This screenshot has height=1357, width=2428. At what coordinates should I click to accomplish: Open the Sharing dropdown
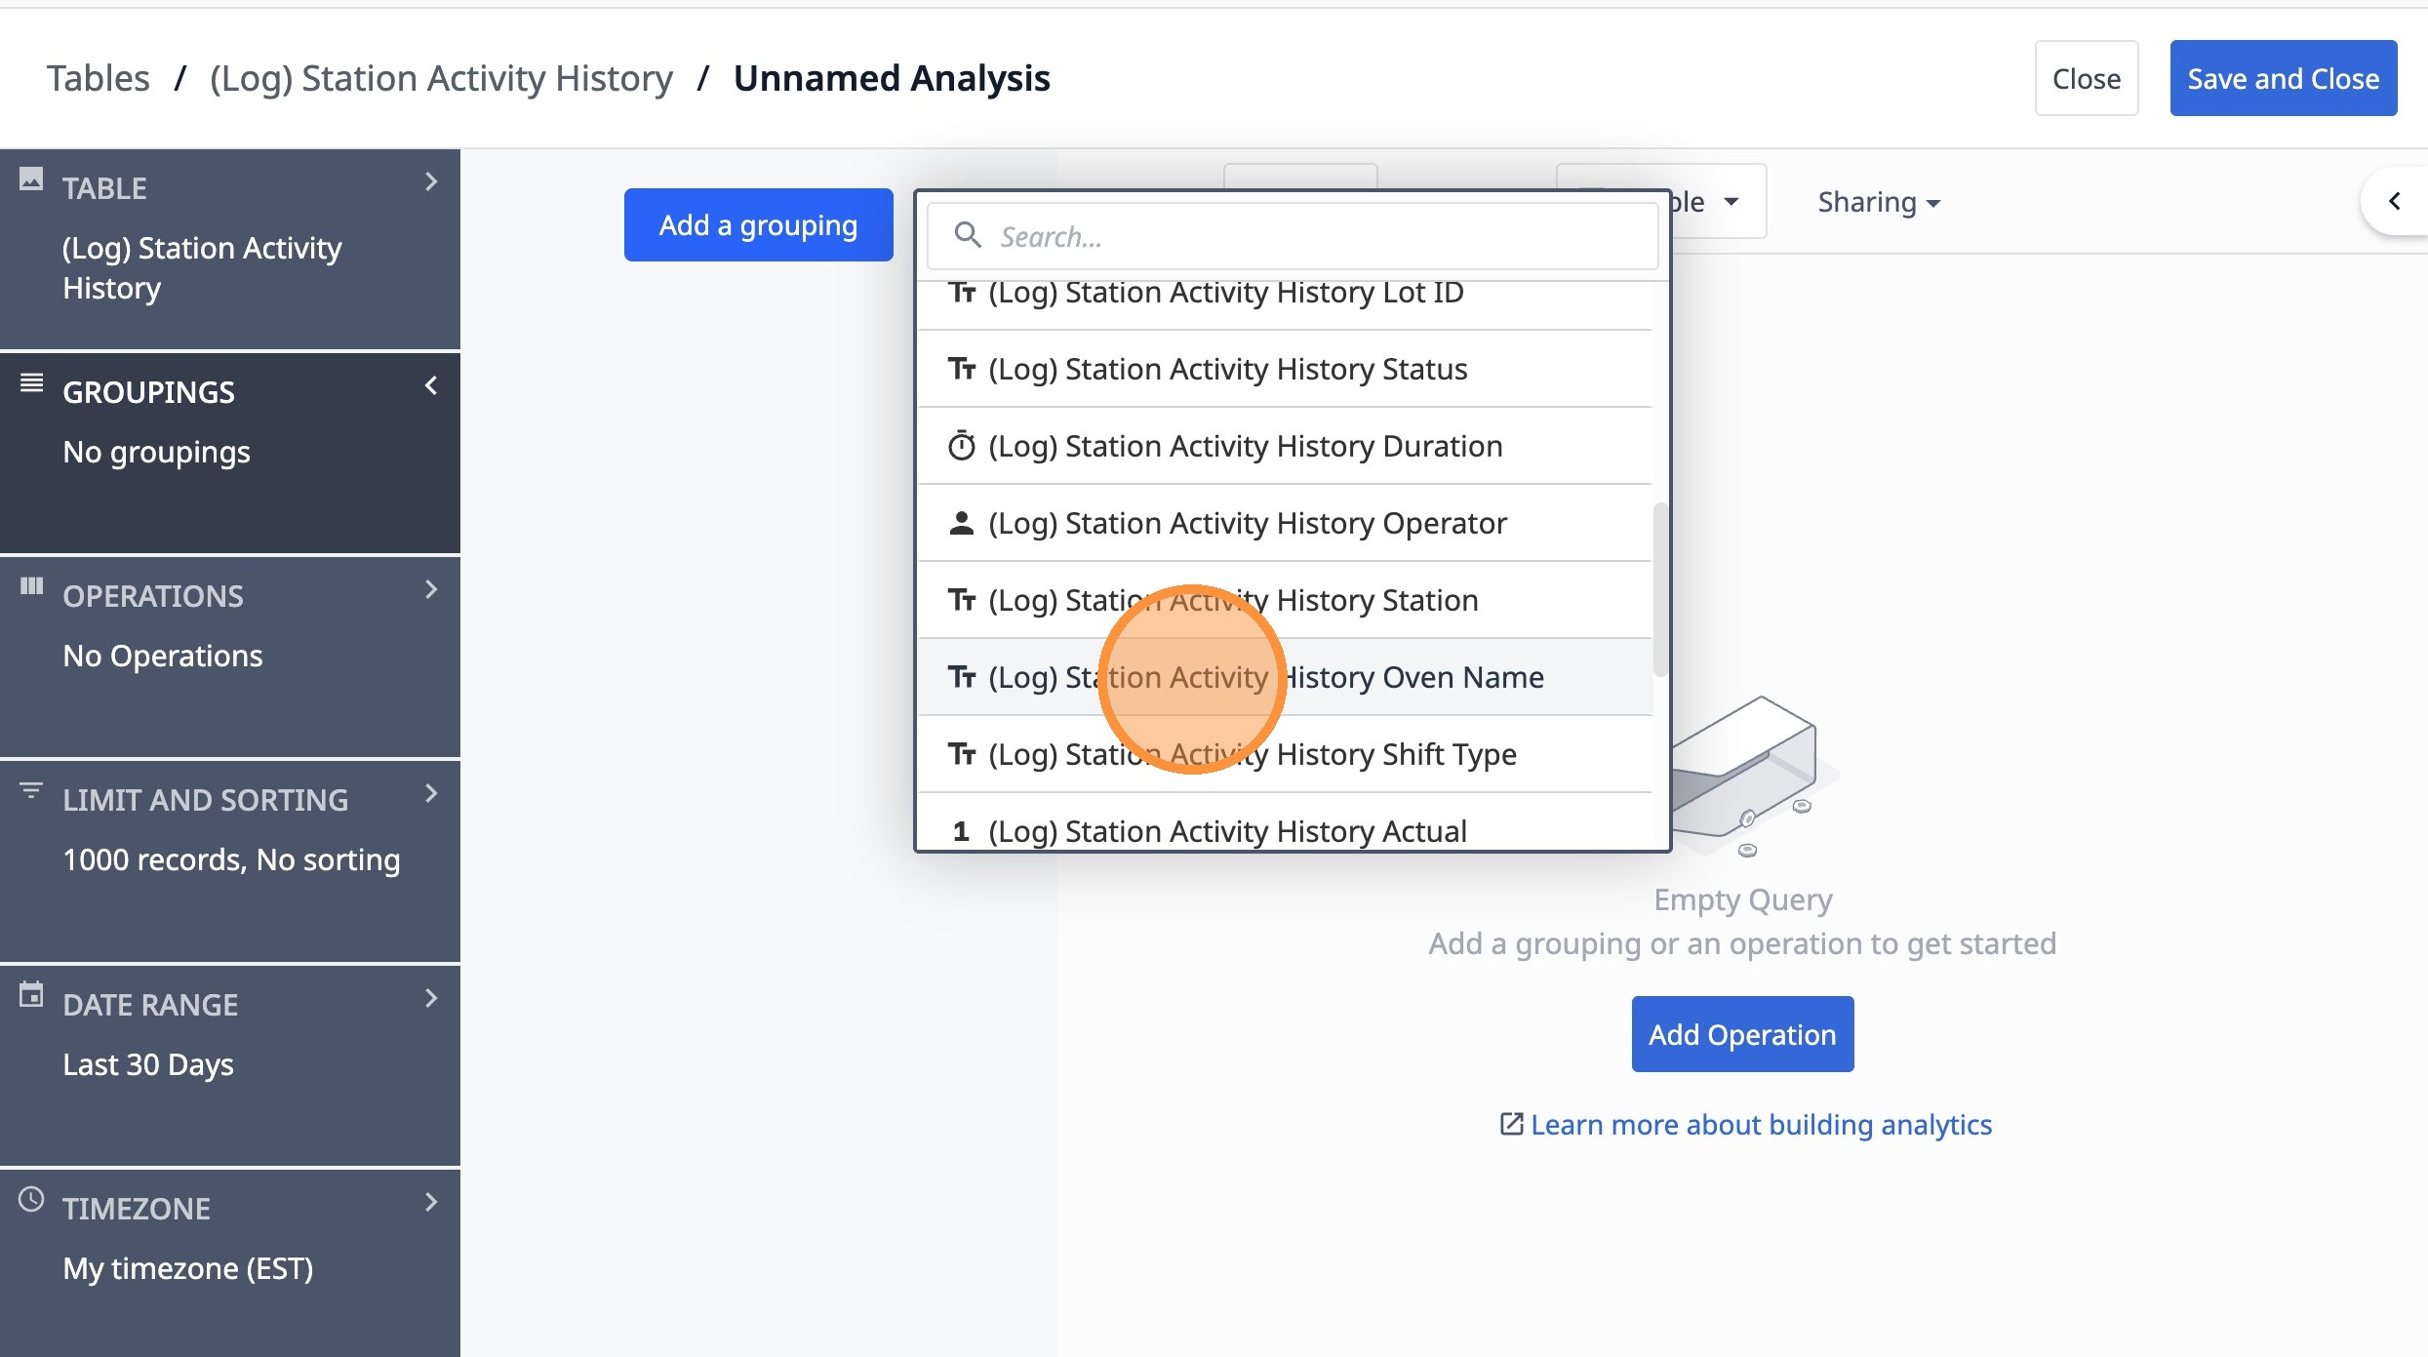click(1878, 202)
